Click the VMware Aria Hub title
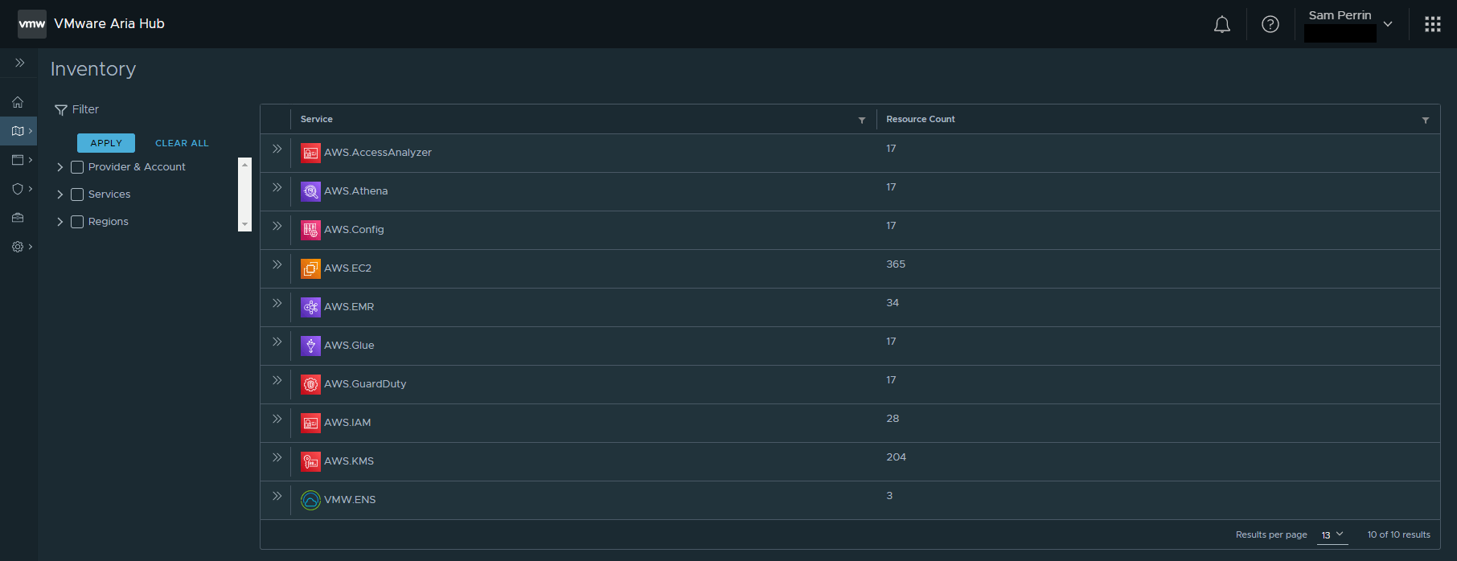1457x561 pixels. (109, 24)
